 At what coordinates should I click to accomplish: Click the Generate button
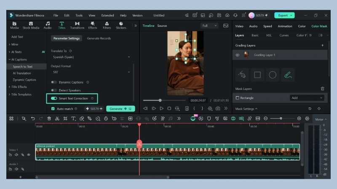point(120,109)
